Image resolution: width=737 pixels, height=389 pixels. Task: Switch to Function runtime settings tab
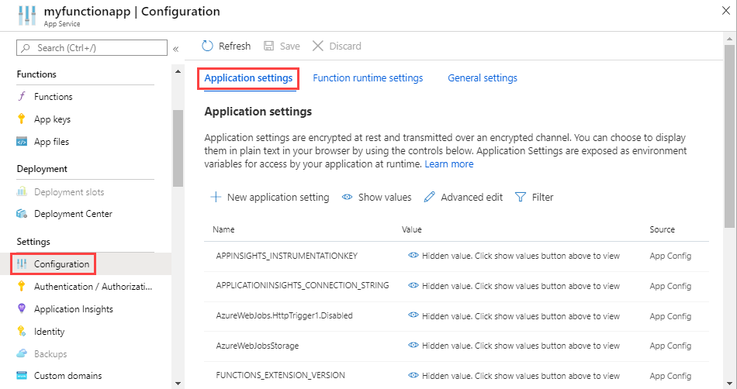(x=368, y=78)
